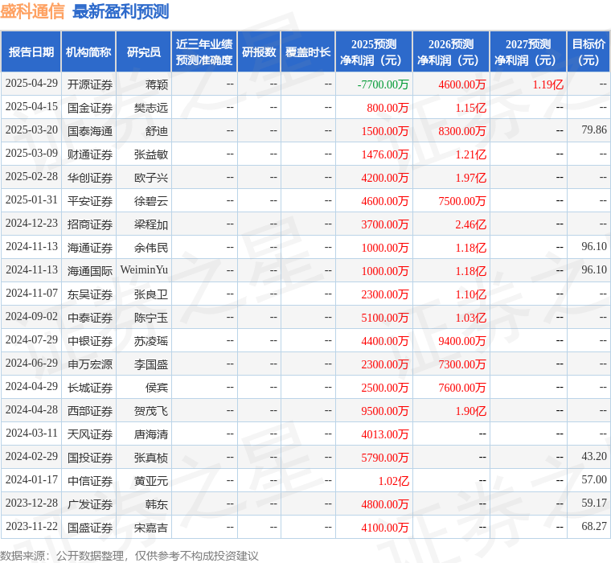Click the 4013.00万 profit value
The height and width of the screenshot is (563, 611).
pyautogui.click(x=385, y=434)
